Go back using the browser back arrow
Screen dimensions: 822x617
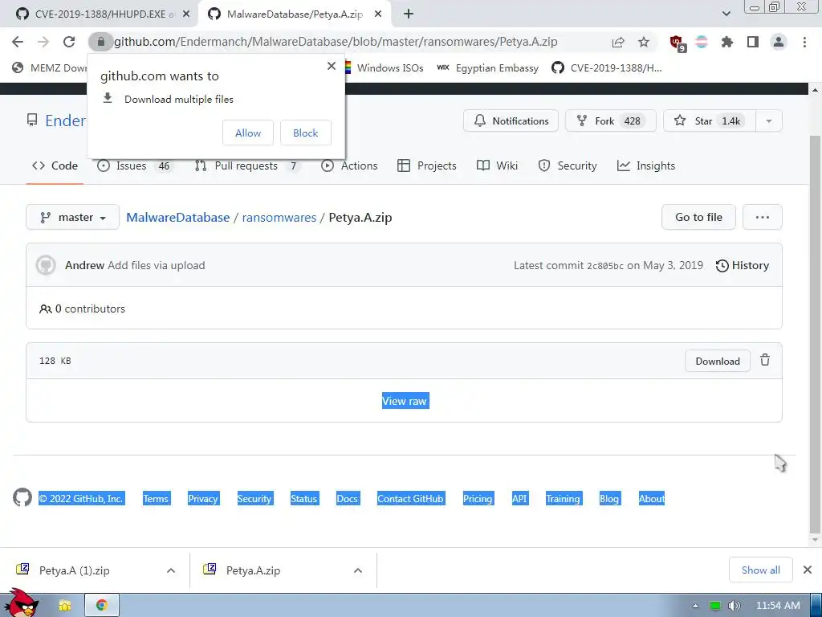[x=18, y=42]
